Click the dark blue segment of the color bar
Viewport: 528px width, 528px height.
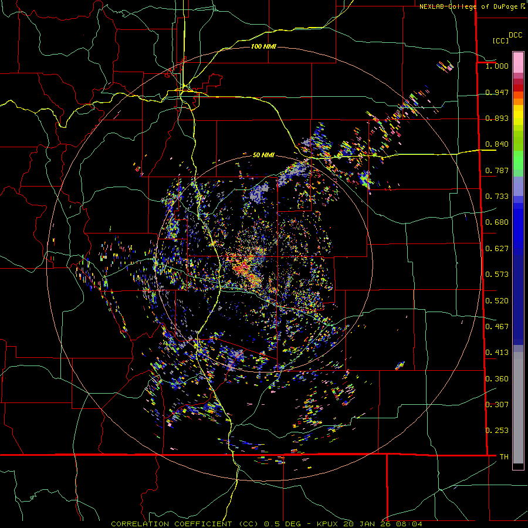click(518, 300)
